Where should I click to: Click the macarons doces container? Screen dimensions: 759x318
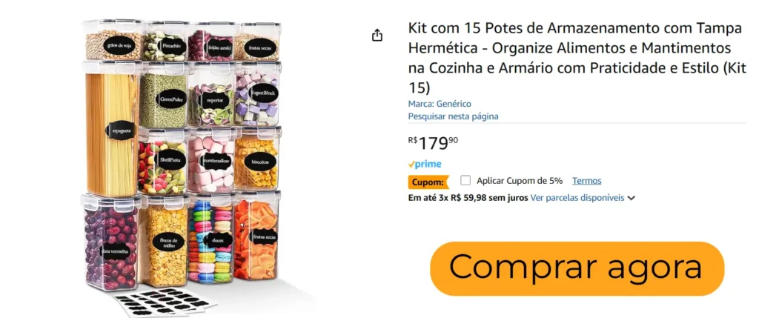point(211,239)
